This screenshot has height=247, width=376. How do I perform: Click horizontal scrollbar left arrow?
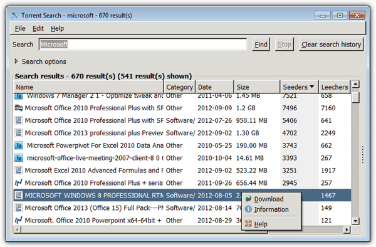(x=18, y=229)
